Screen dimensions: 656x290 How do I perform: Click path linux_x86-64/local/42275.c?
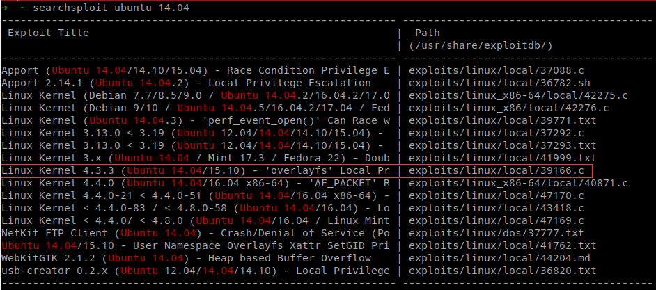519,95
